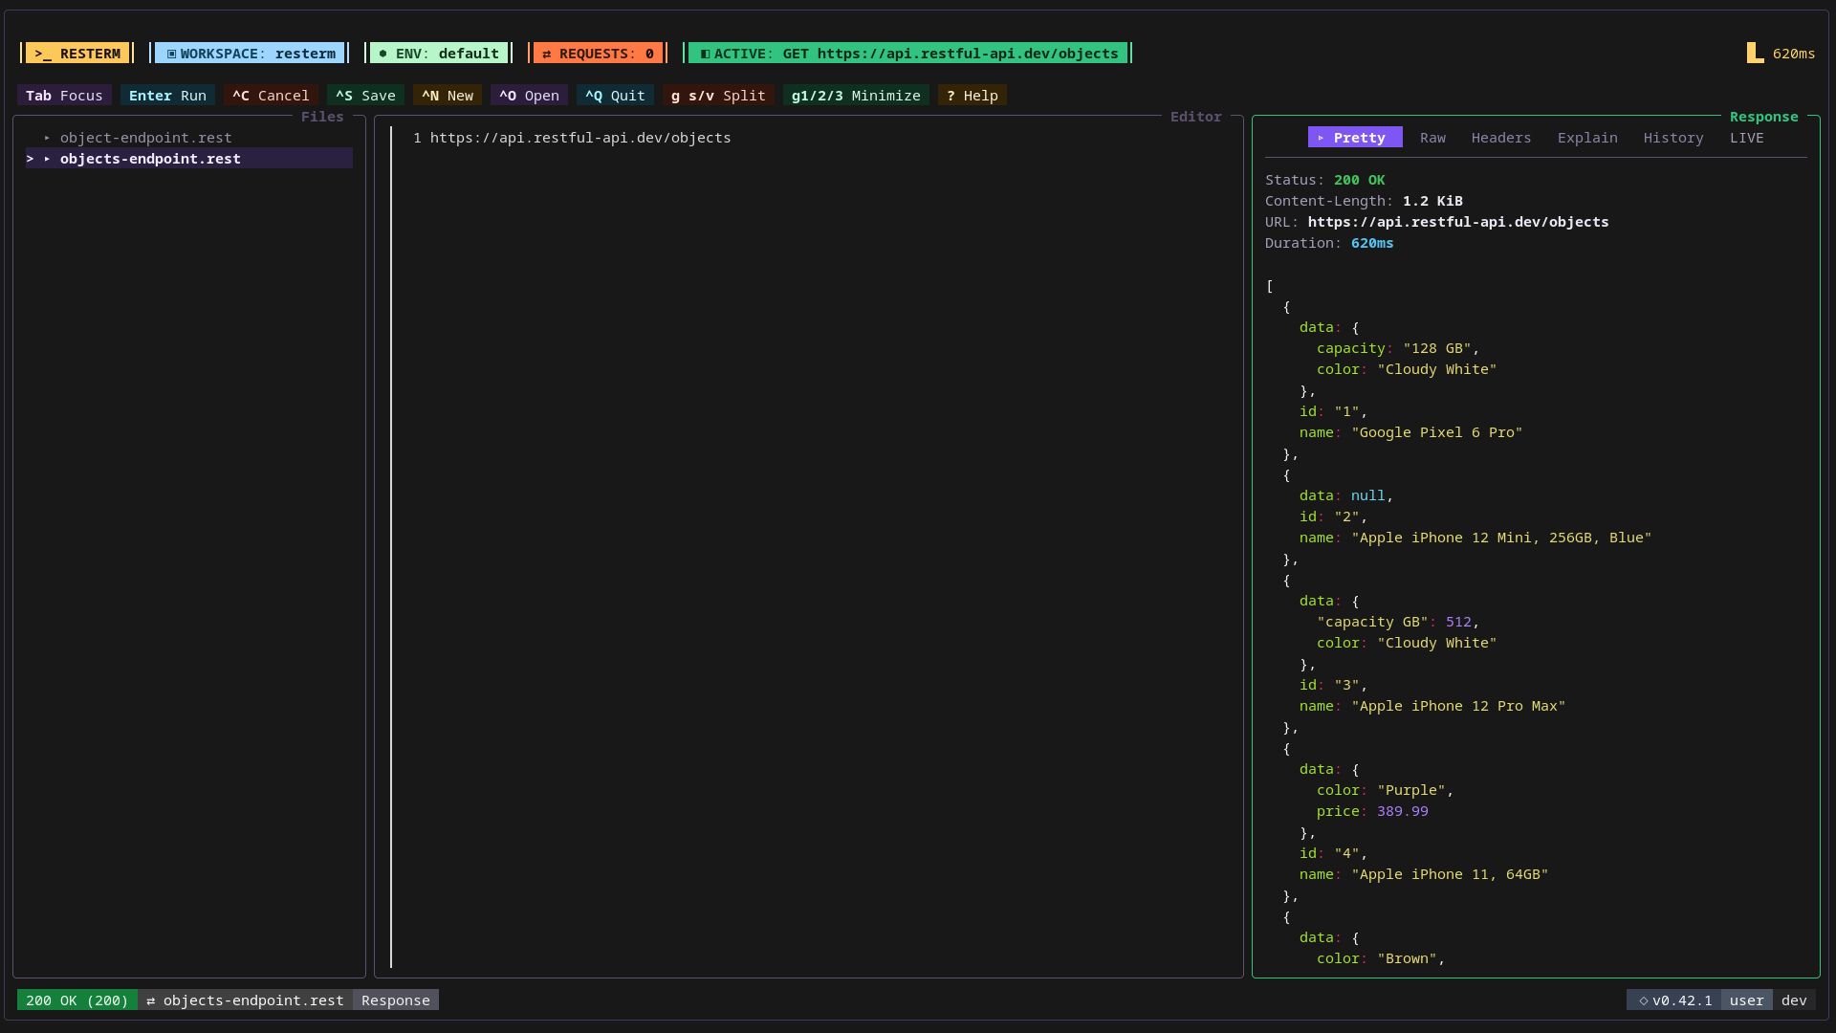Expand the objects-endpoint.rest triangle

coord(47,159)
